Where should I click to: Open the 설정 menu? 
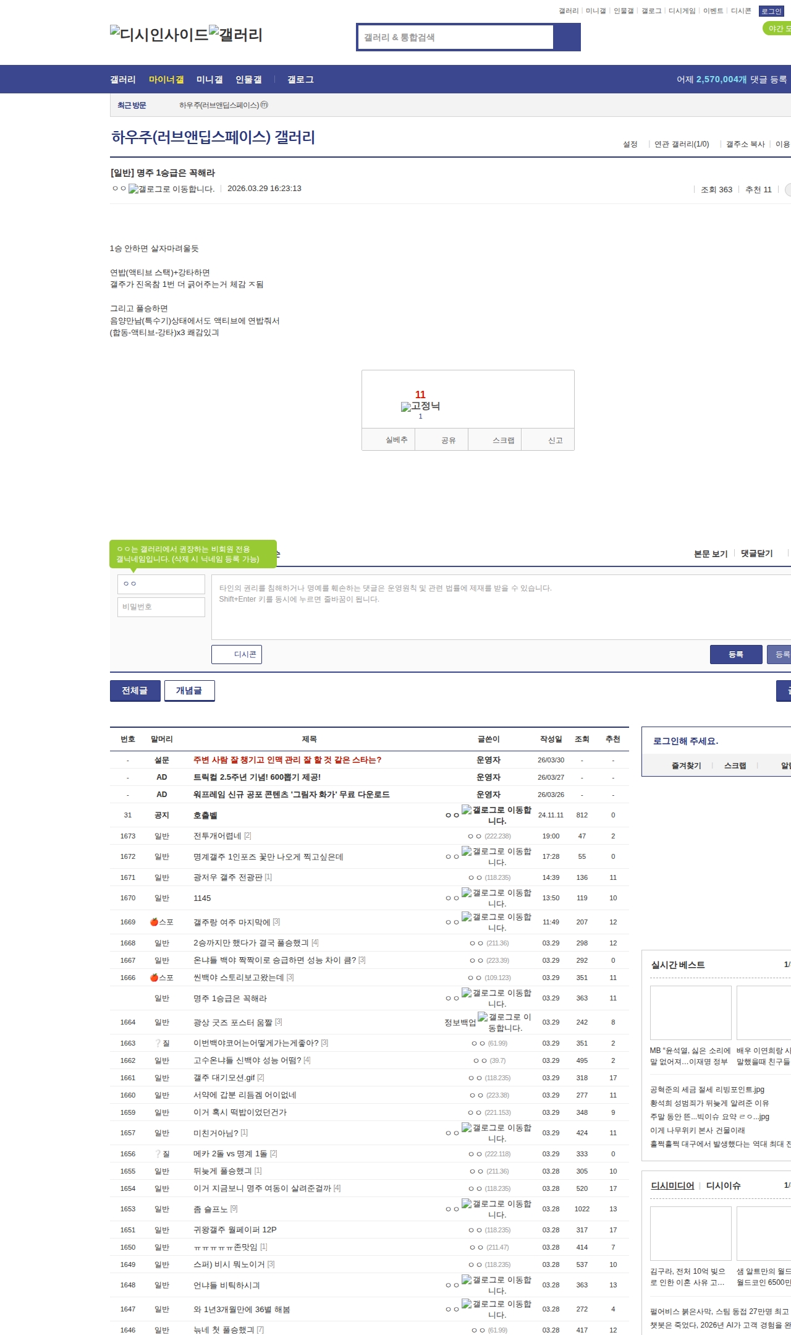pyautogui.click(x=630, y=144)
